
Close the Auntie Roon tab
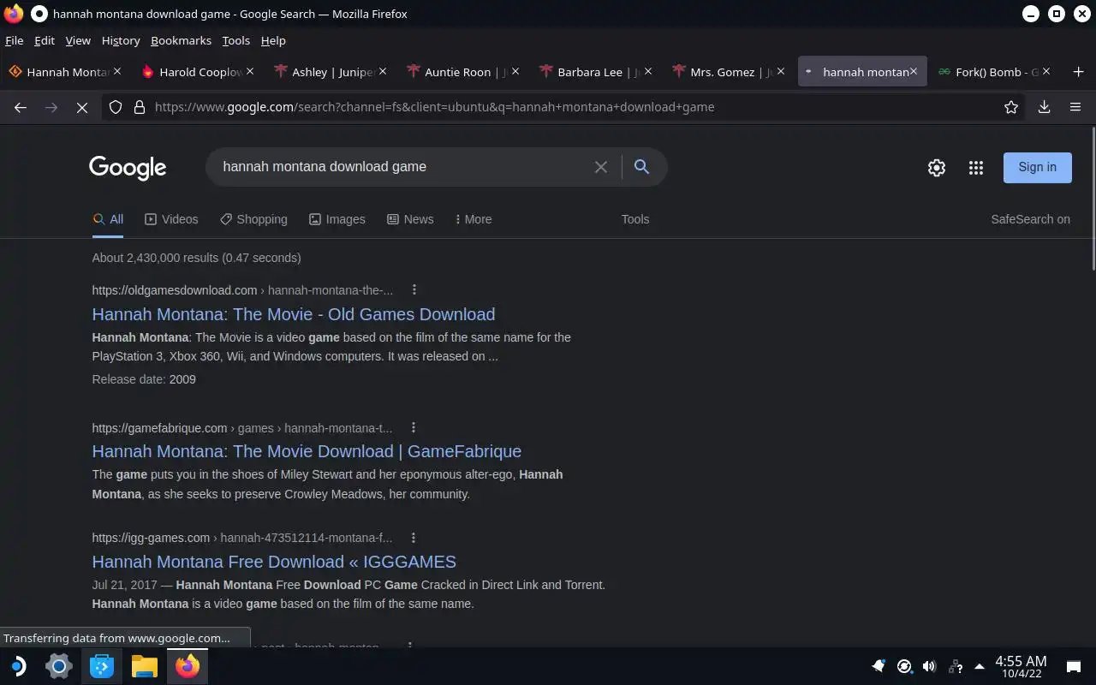(x=515, y=71)
